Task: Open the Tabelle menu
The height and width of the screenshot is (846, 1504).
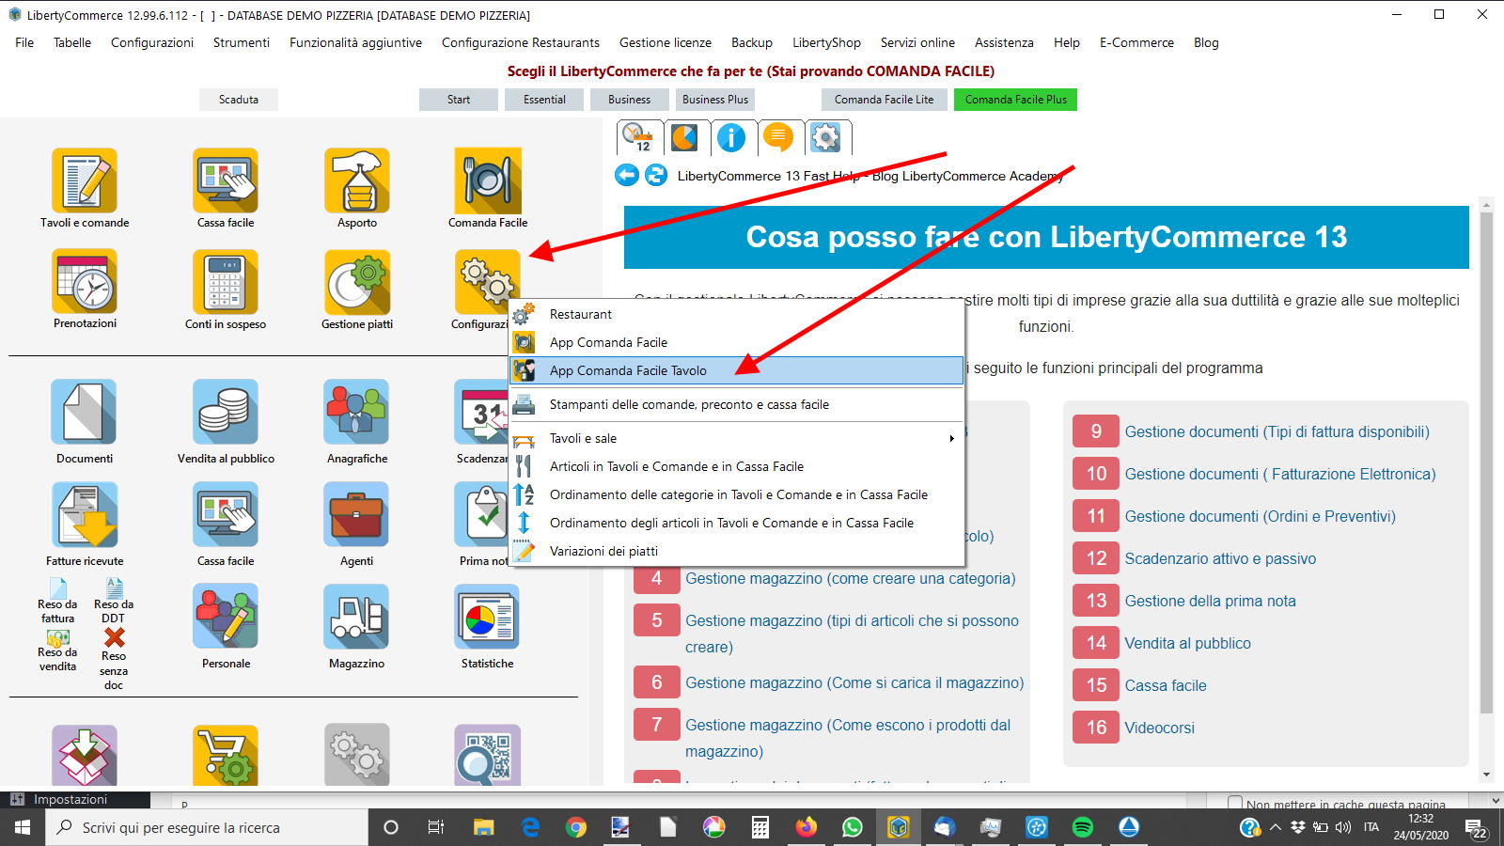Action: 72,42
